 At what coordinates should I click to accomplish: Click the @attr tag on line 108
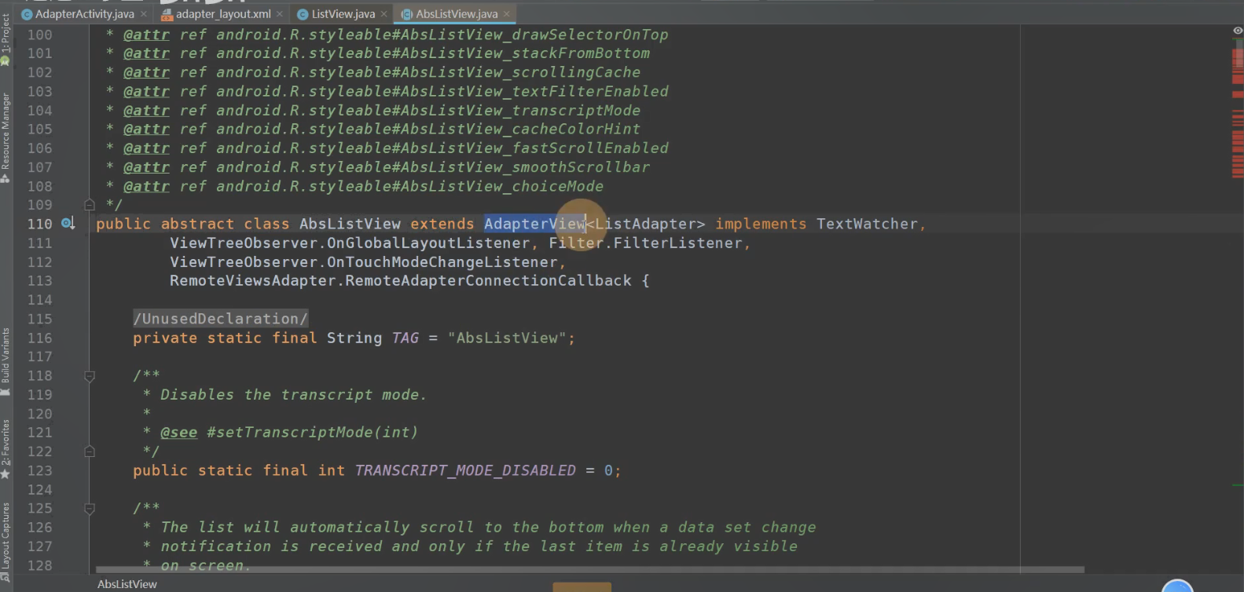146,186
